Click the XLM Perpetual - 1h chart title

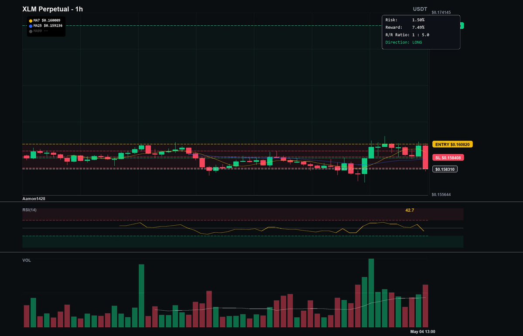[52, 9]
